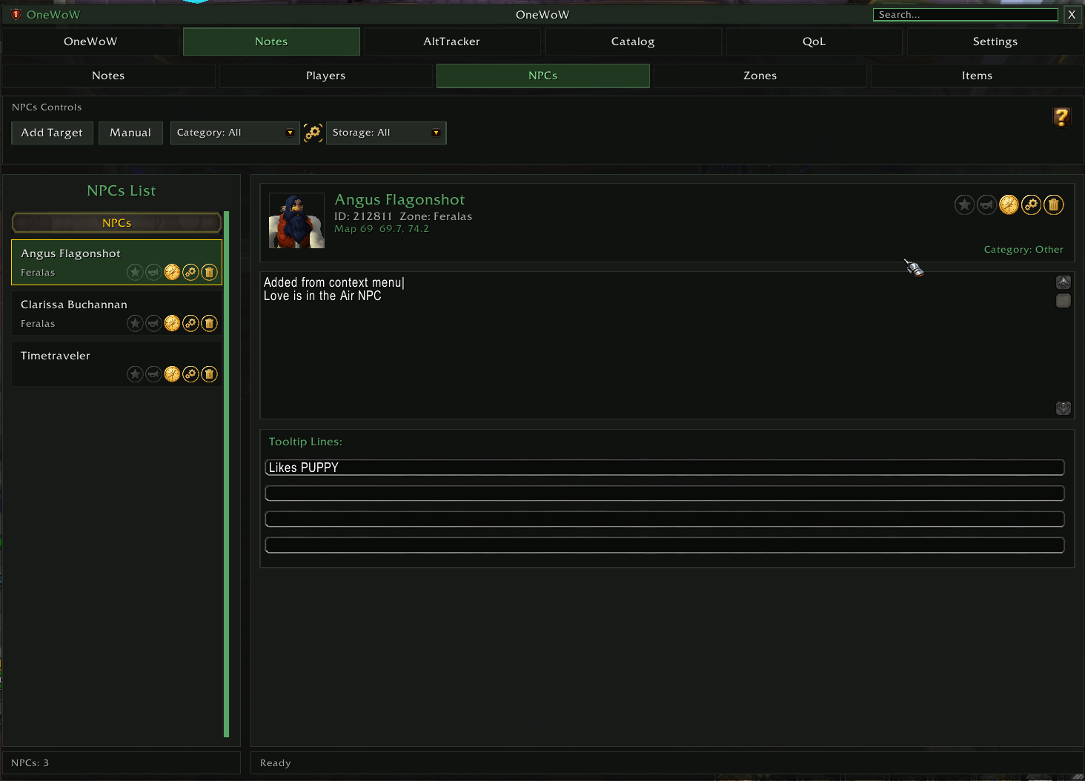This screenshot has height=781, width=1085.
Task: Focus the third tooltip line field
Action: pyautogui.click(x=665, y=519)
